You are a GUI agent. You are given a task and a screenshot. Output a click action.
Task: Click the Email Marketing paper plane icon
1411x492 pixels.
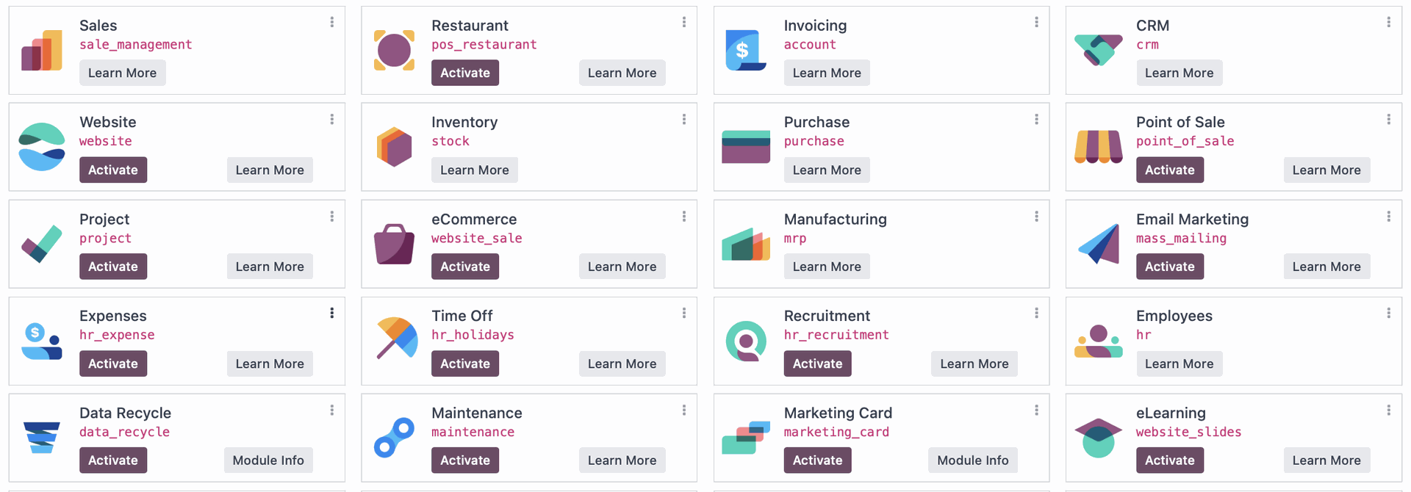click(1099, 244)
